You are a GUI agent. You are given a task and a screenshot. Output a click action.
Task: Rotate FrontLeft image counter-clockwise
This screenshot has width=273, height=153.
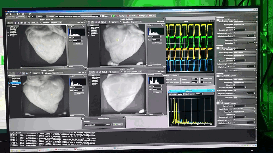coord(17,74)
